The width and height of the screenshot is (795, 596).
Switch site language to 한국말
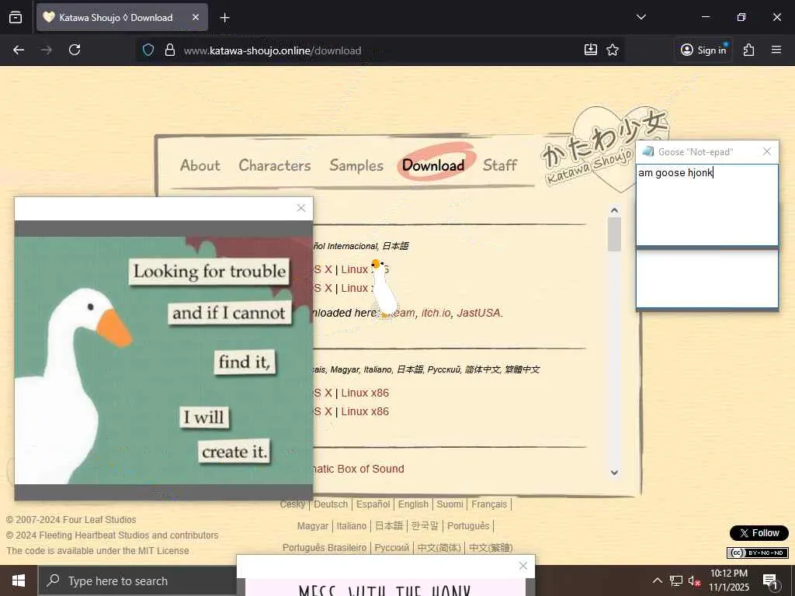[425, 526]
